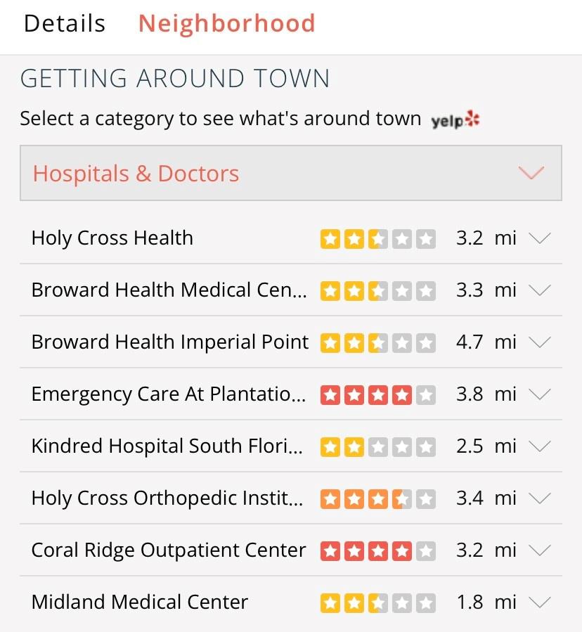Expand Holy Cross Health details chevron
The height and width of the screenshot is (632, 582).
(x=540, y=238)
